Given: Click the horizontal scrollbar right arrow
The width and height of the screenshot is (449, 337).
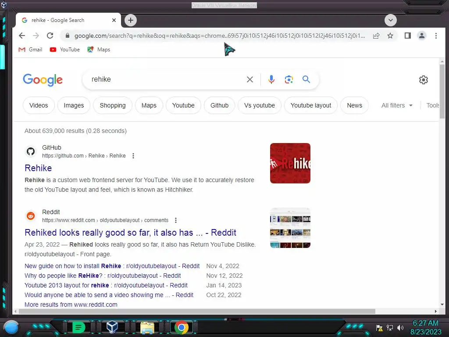Looking at the screenshot, I should (435, 311).
